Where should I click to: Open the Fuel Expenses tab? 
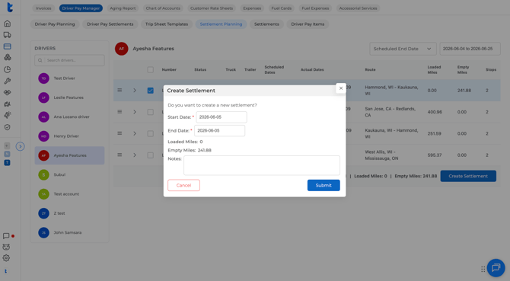315,8
